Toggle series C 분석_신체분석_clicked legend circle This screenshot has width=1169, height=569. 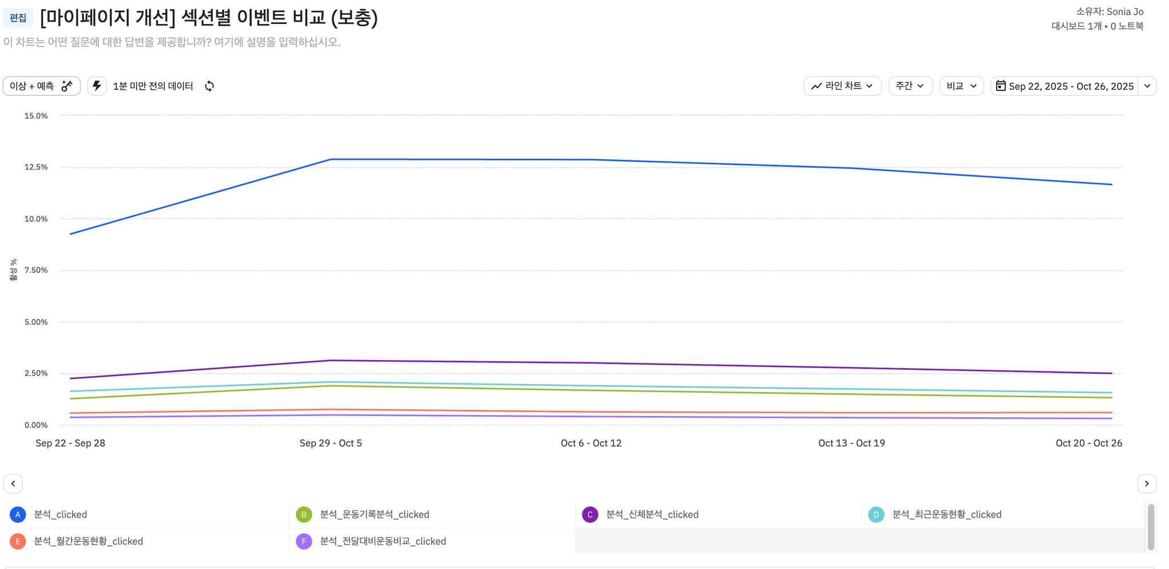590,514
